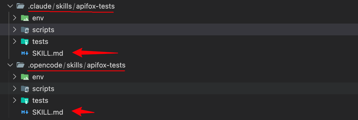Select the .opencode/skills/apifox-tests path label
Image resolution: width=358 pixels, height=120 pixels.
(77, 65)
